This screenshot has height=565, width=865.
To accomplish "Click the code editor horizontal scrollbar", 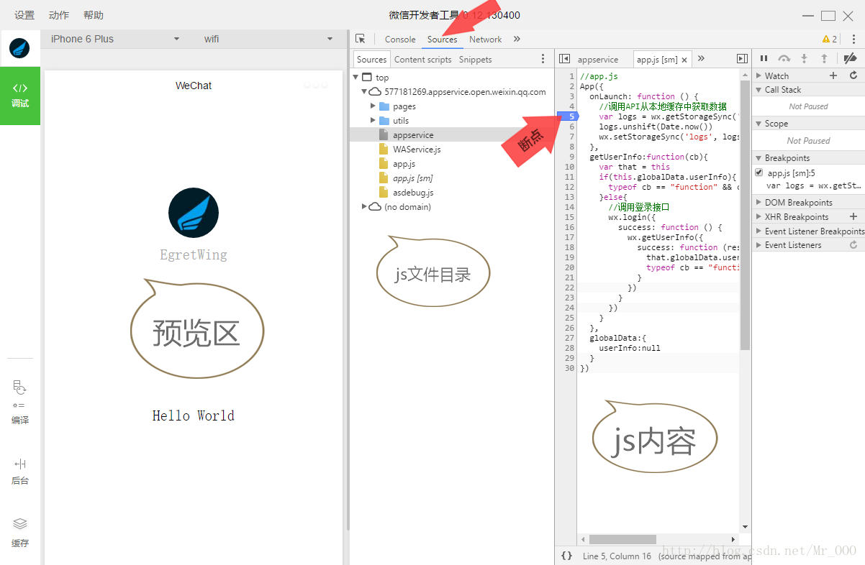I will 622,539.
